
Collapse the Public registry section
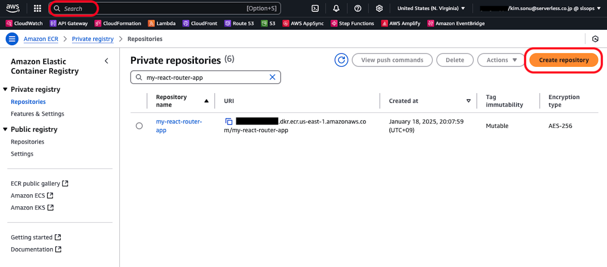pyautogui.click(x=5, y=129)
